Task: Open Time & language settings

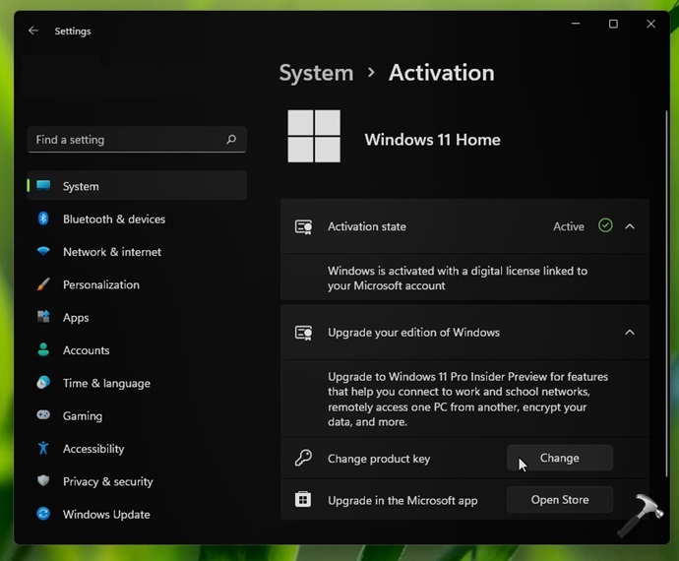Action: 137,383
